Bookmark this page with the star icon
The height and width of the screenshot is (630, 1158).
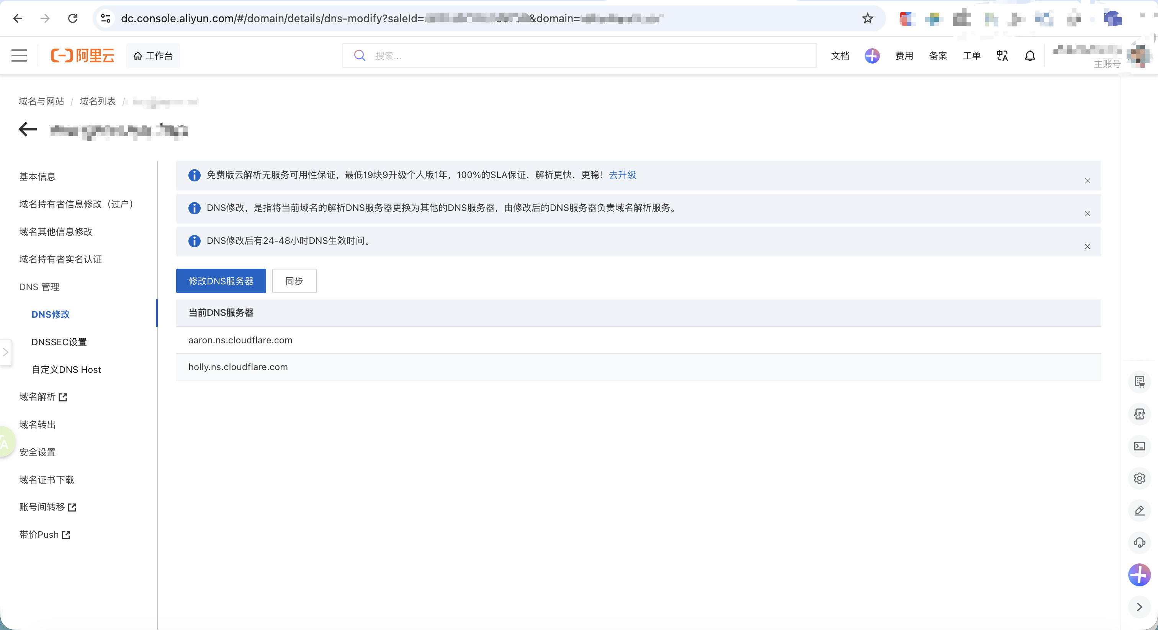867,18
